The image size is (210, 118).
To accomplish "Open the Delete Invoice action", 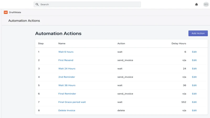I will click(x=67, y=110).
